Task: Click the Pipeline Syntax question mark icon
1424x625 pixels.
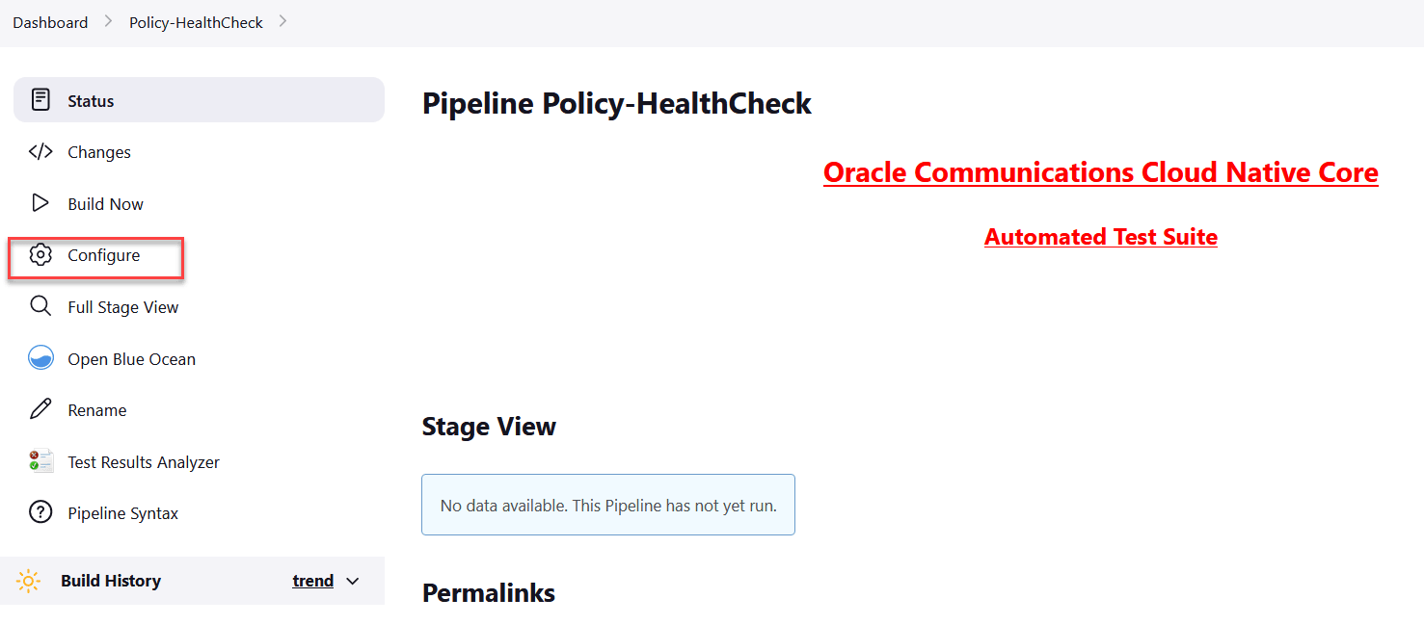Action: tap(40, 512)
